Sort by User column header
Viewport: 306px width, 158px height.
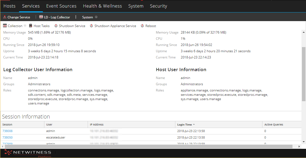(66, 124)
